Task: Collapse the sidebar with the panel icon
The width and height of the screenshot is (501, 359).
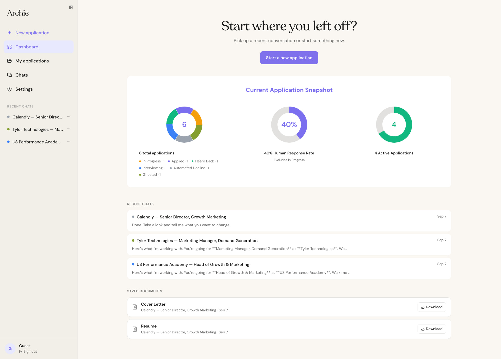Action: pos(71,7)
